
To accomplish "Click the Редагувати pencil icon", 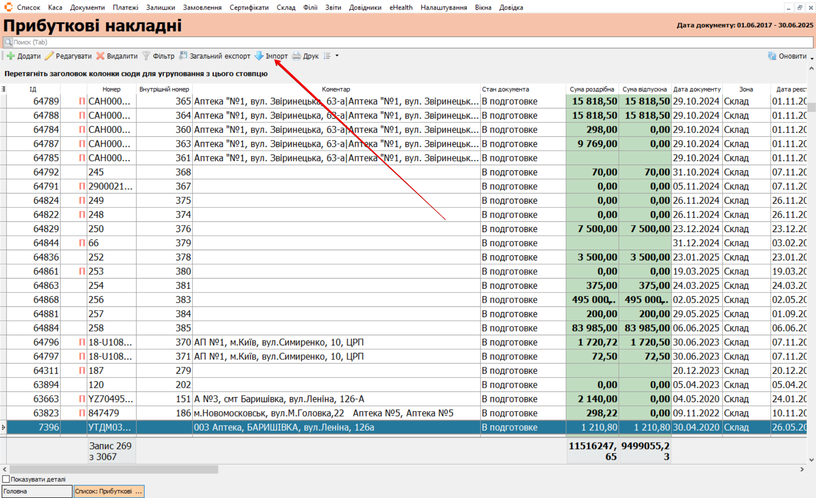I will click(49, 56).
